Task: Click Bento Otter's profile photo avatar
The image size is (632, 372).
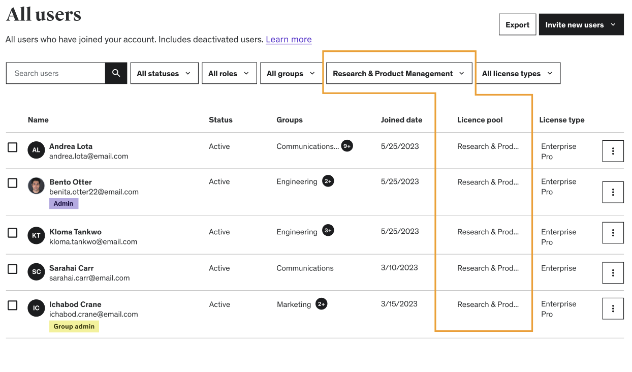Action: point(36,186)
